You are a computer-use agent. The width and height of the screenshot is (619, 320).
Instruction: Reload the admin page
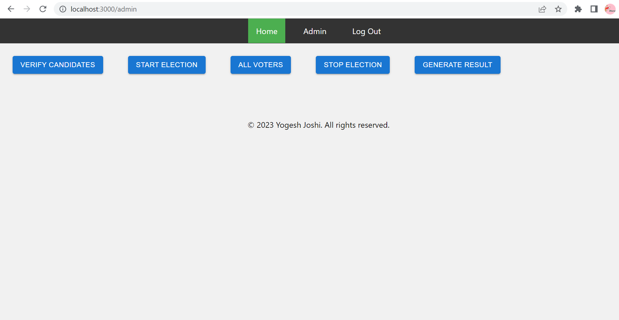tap(43, 9)
